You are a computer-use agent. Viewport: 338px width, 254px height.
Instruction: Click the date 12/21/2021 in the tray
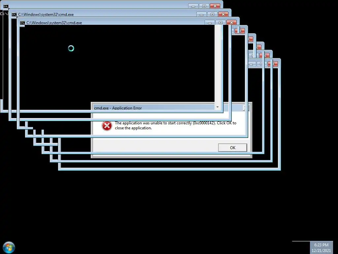coord(321,251)
